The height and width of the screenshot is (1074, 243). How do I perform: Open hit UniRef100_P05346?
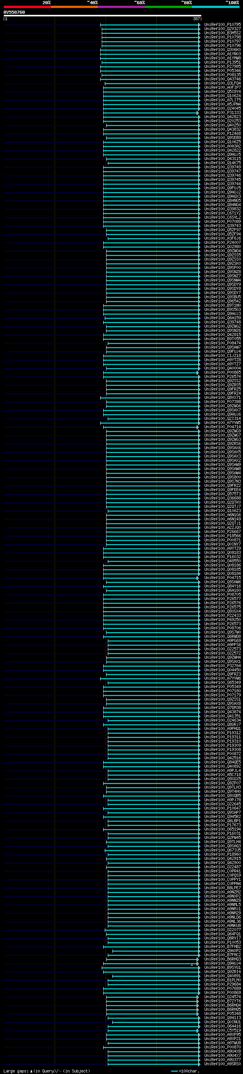coord(222,71)
